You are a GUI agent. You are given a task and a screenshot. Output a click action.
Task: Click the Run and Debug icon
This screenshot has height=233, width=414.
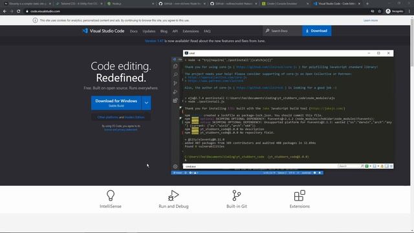tap(173, 195)
